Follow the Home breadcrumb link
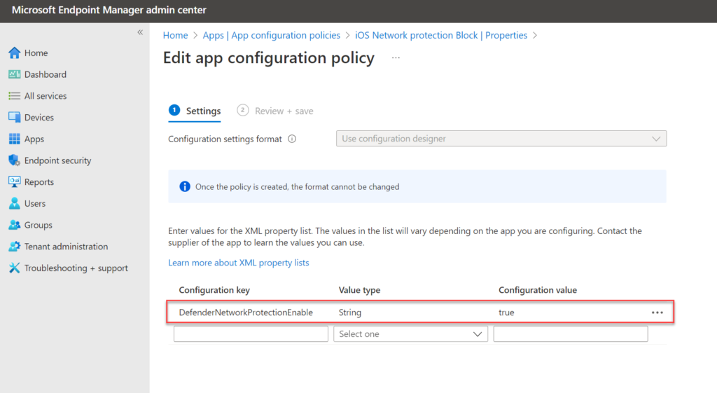717x393 pixels. coord(176,35)
